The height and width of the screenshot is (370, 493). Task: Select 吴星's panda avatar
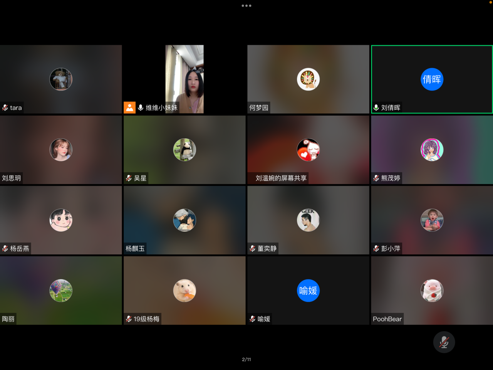(x=184, y=150)
